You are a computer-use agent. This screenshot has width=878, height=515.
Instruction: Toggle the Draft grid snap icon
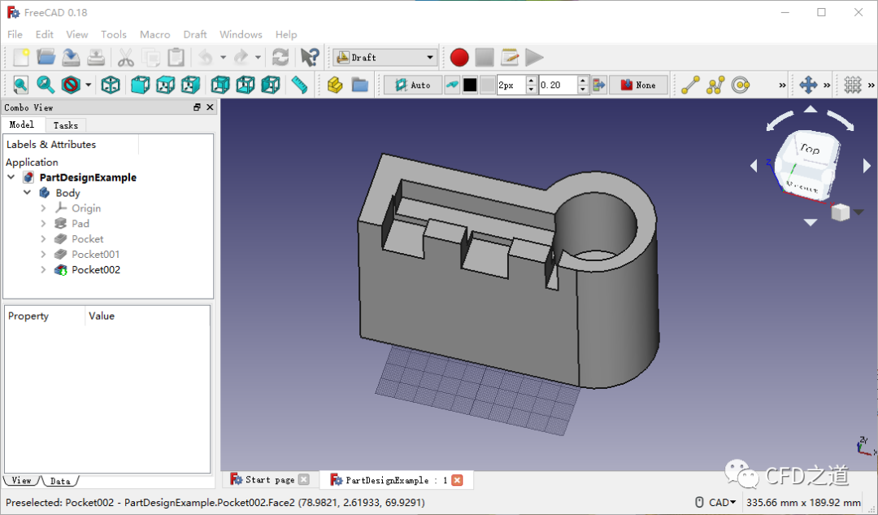pyautogui.click(x=852, y=85)
